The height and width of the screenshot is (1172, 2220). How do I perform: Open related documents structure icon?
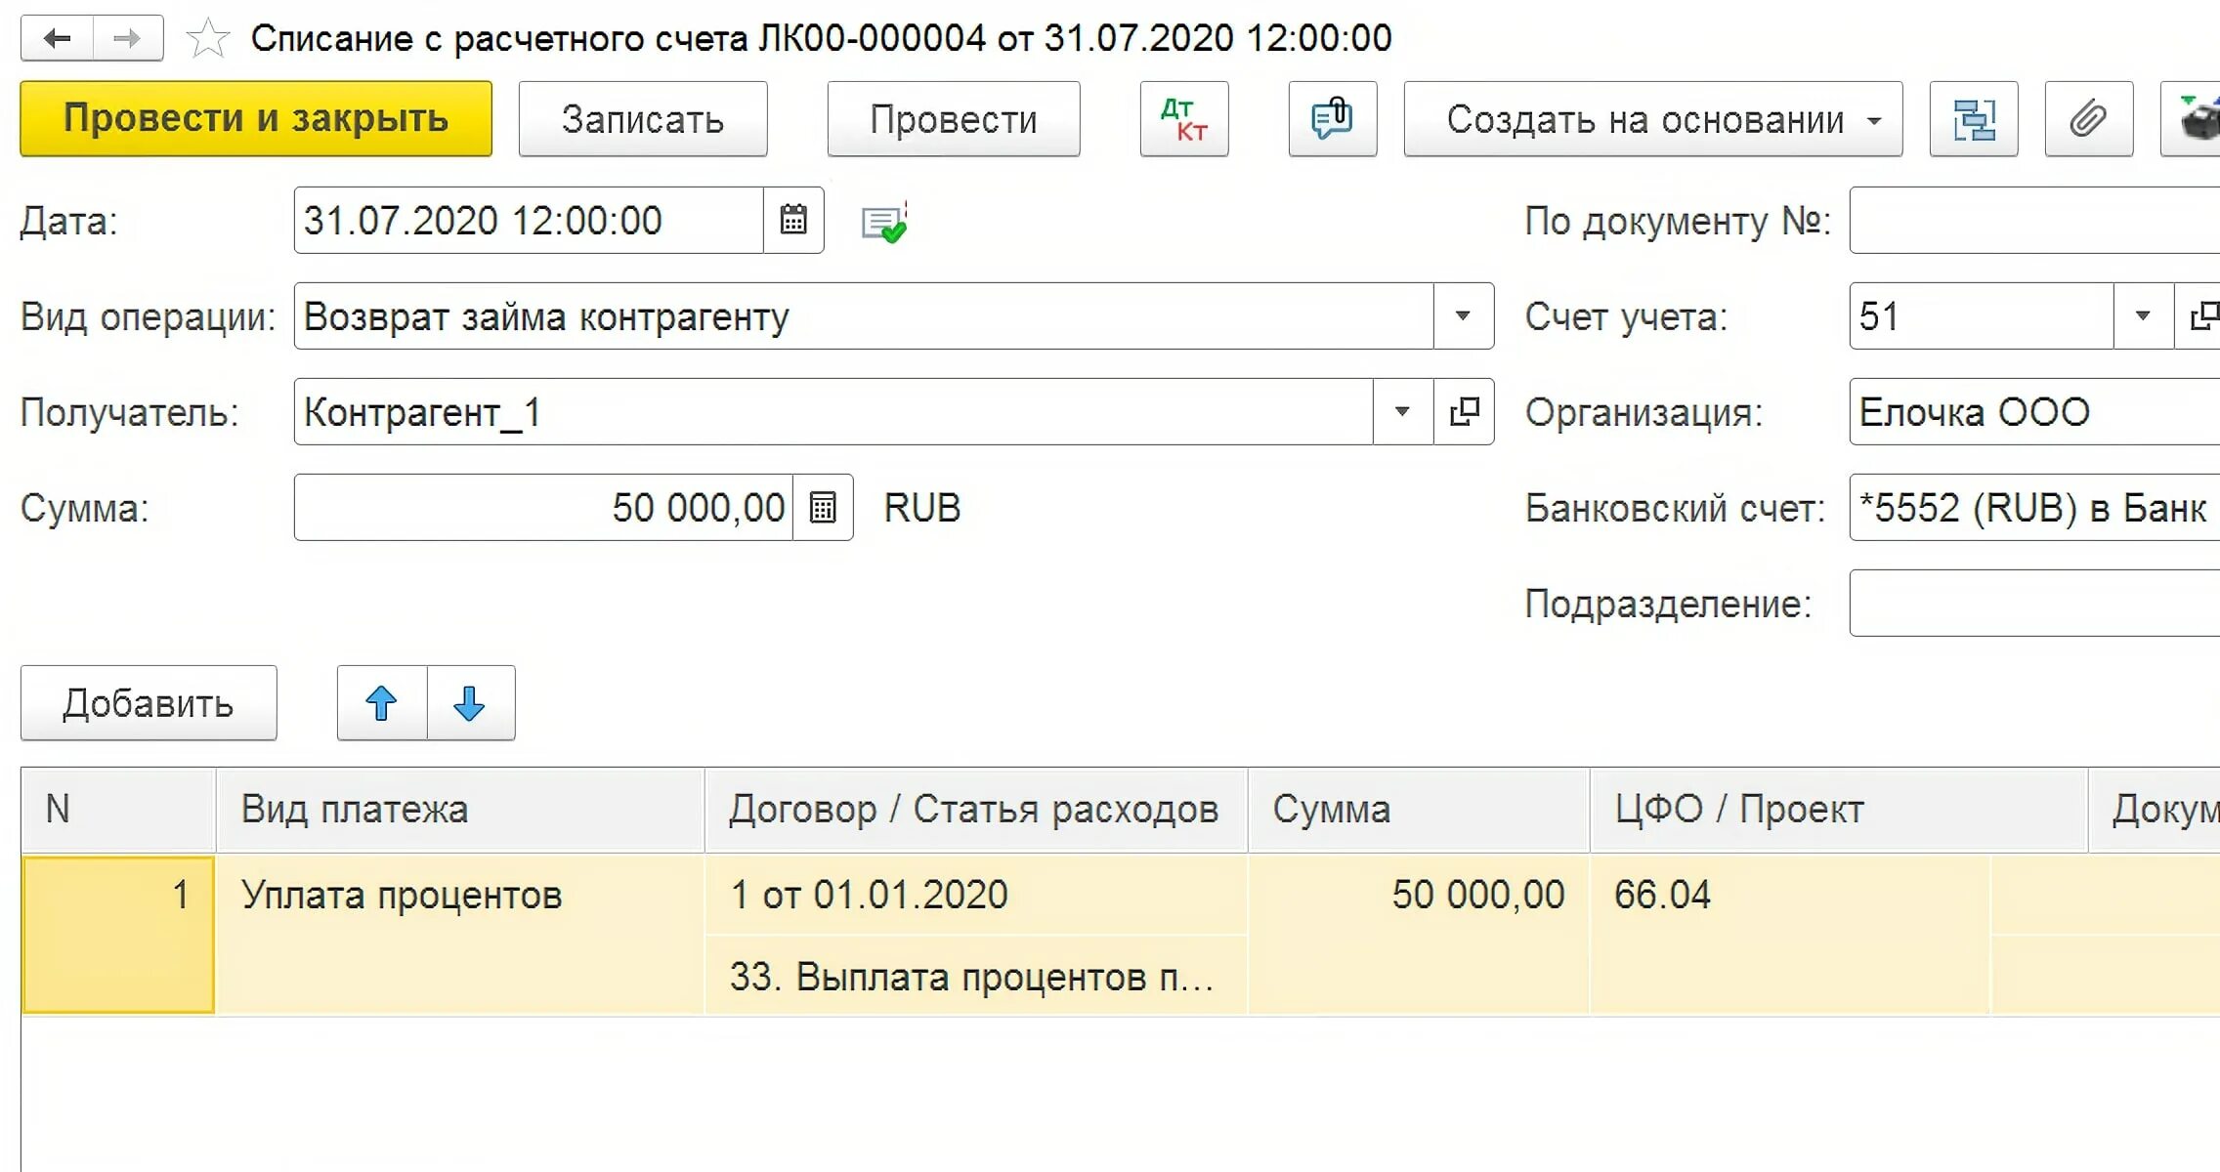coord(1973,119)
